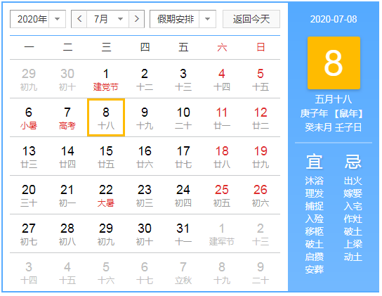Viewport: 382px width, 296px height.
Task: Pick Saturday July 18
Action: click(x=222, y=156)
